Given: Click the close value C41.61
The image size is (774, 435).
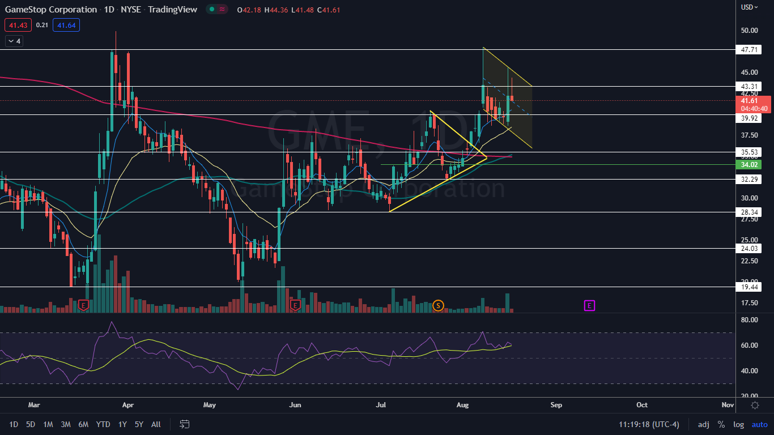Looking at the screenshot, I should click(x=328, y=10).
